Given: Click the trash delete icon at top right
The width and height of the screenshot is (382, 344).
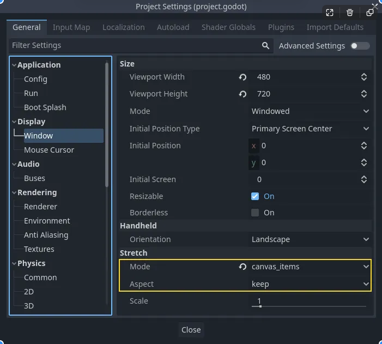Looking at the screenshot, I should 350,13.
